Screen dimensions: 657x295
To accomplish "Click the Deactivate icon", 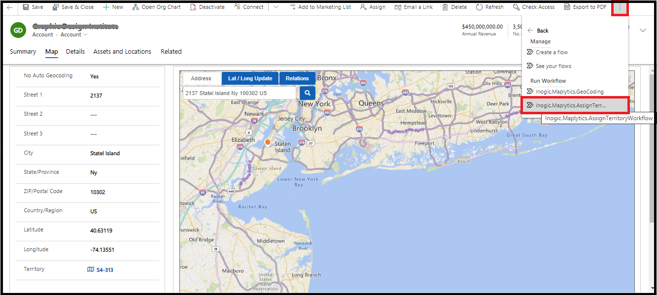I will 193,7.
